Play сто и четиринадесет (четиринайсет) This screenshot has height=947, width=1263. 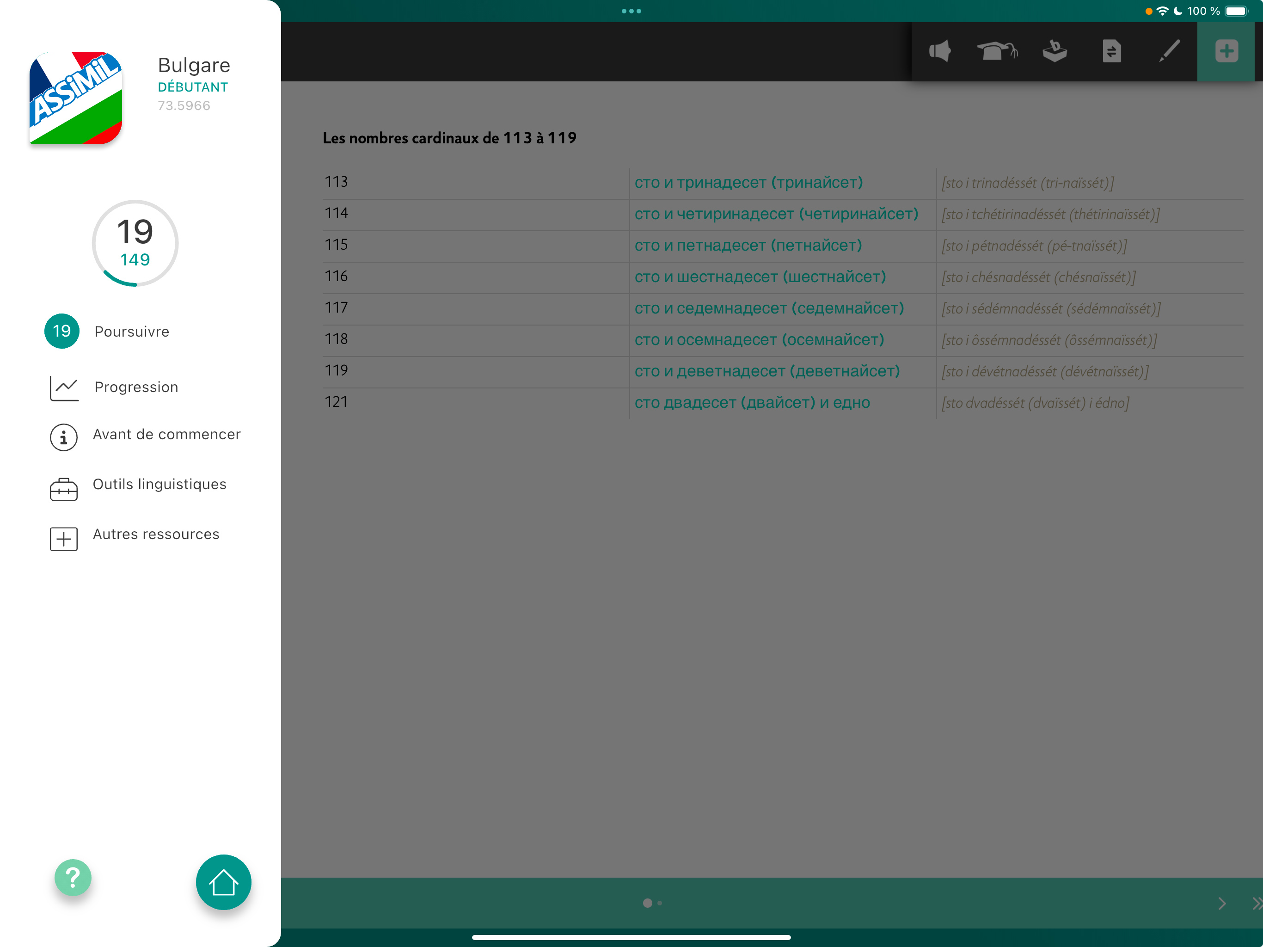(x=777, y=214)
